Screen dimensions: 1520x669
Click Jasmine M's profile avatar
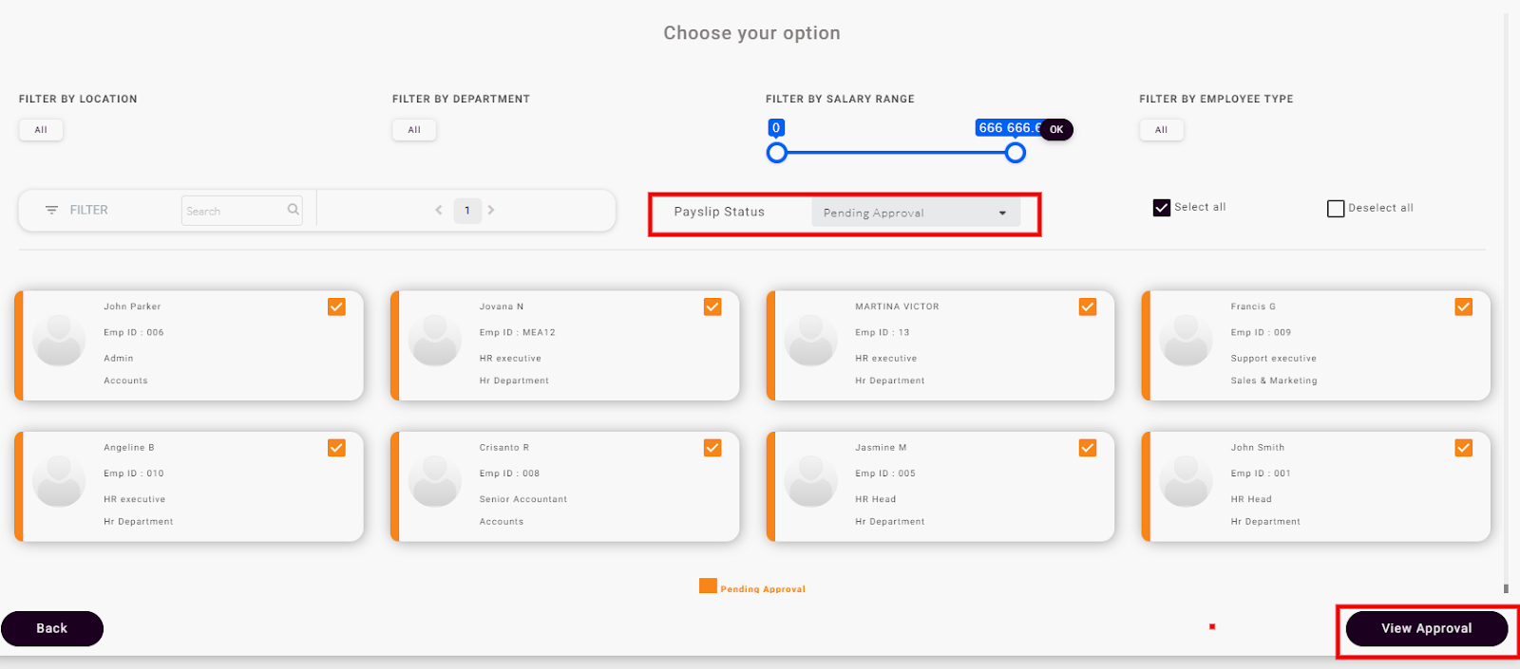point(810,481)
